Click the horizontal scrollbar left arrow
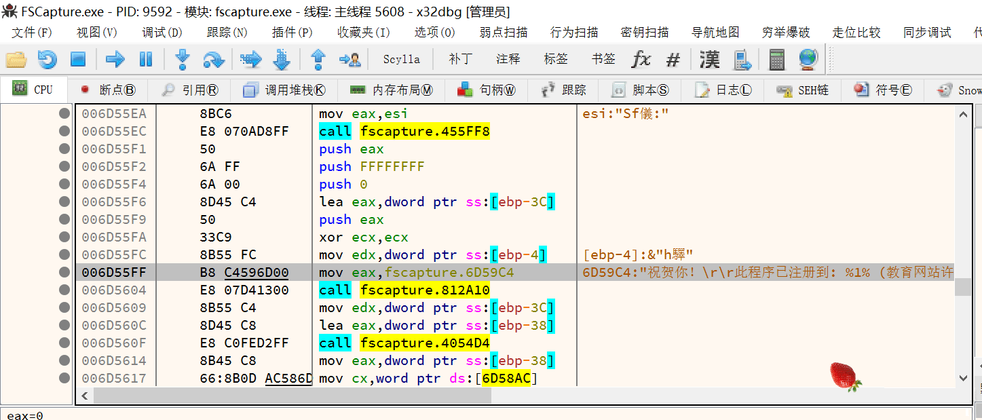This screenshot has width=982, height=420. click(85, 395)
